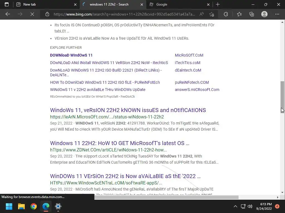Visit pureinfotech.com source link
This screenshot has height=213, width=285.
click(192, 82)
